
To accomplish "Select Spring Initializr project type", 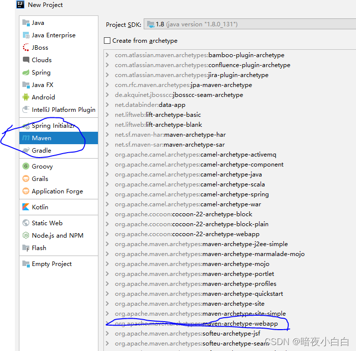I will click(x=59, y=126).
